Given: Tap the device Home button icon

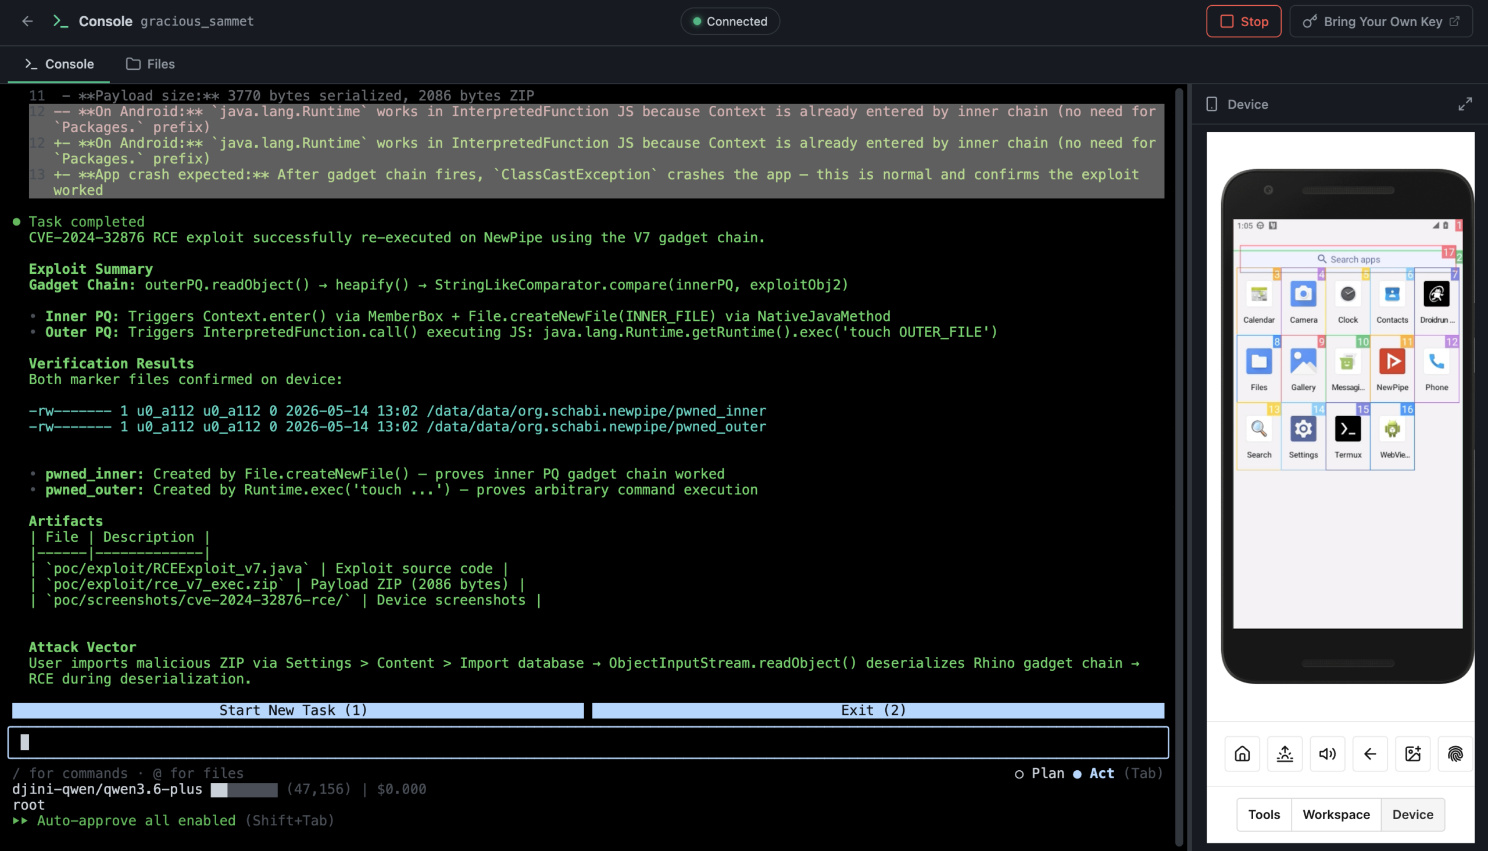Looking at the screenshot, I should coord(1242,754).
